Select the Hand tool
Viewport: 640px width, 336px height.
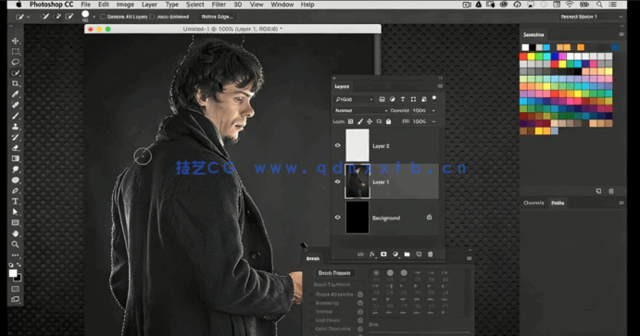click(x=15, y=233)
